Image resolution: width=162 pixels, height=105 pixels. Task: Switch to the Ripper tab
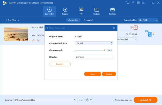[x=65, y=11]
